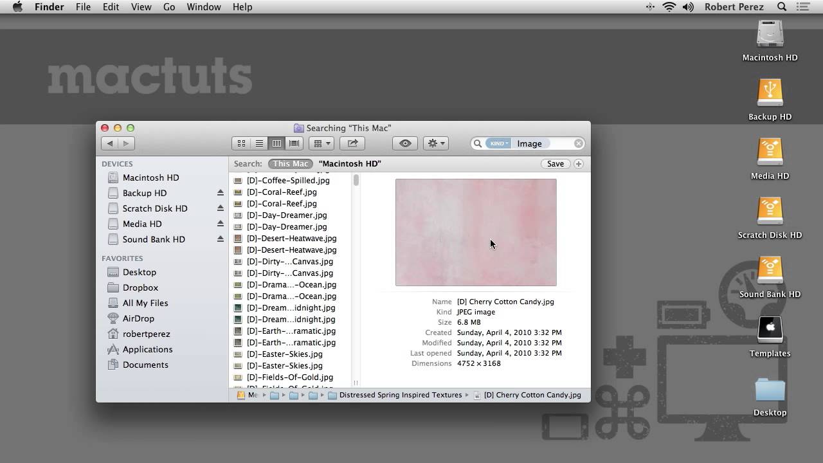This screenshot has height=463, width=823.
Task: Open the Edit menu
Action: coord(111,7)
